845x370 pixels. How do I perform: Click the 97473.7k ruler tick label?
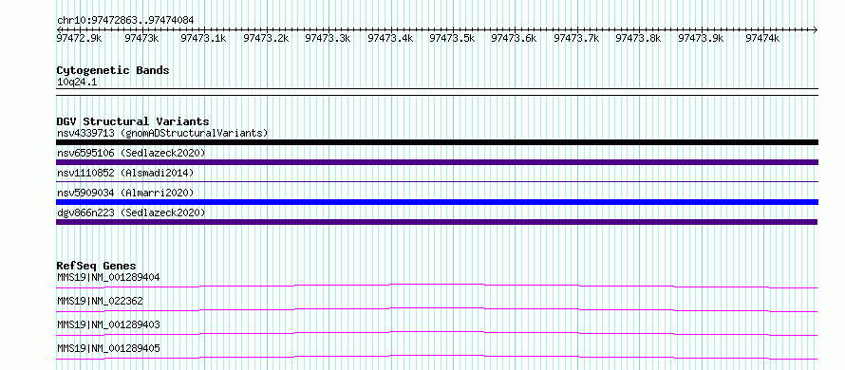576,38
